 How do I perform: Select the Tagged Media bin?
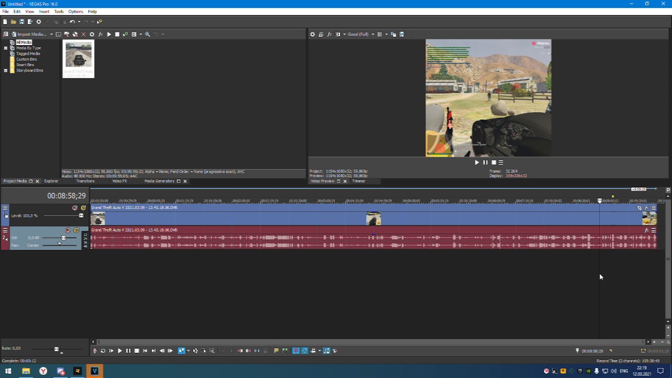[28, 54]
